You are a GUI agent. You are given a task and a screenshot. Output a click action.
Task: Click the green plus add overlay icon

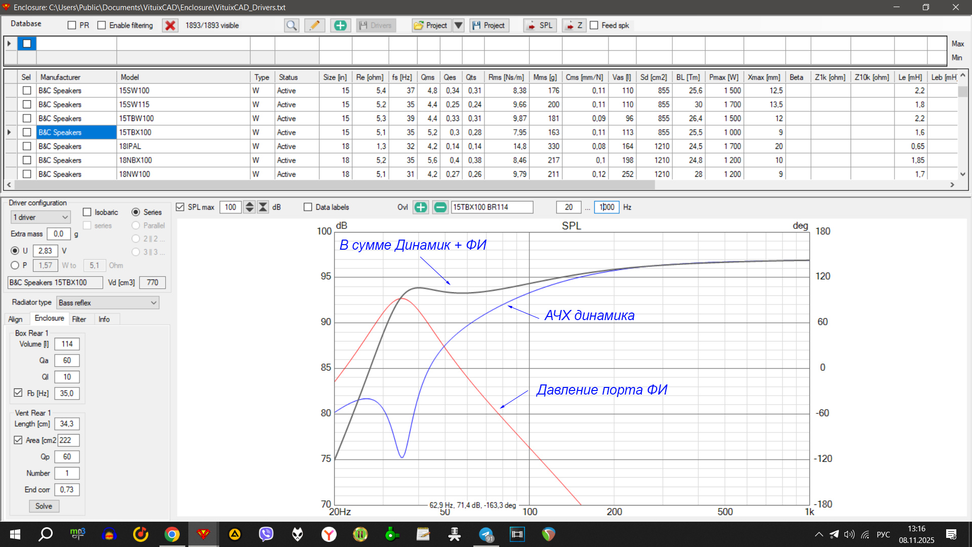coord(420,207)
